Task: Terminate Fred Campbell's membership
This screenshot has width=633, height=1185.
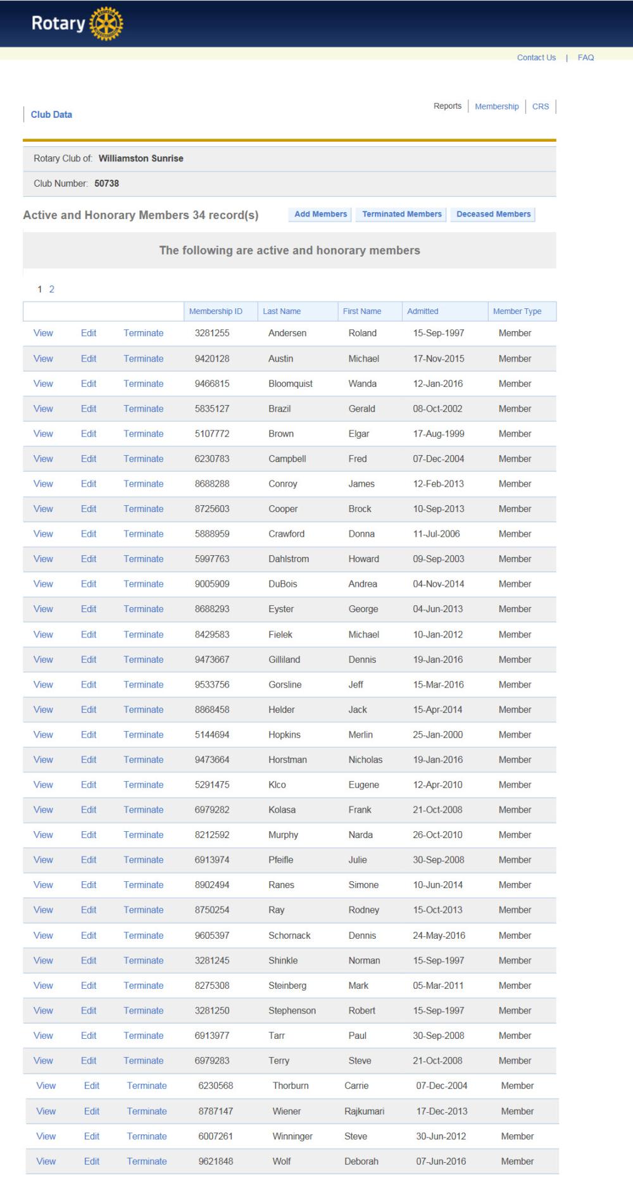Action: coord(144,459)
